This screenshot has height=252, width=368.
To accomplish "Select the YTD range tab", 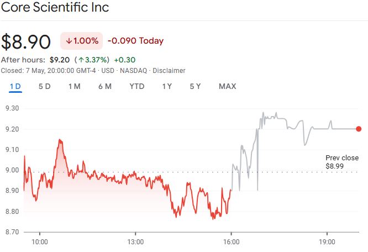I will [x=137, y=86].
